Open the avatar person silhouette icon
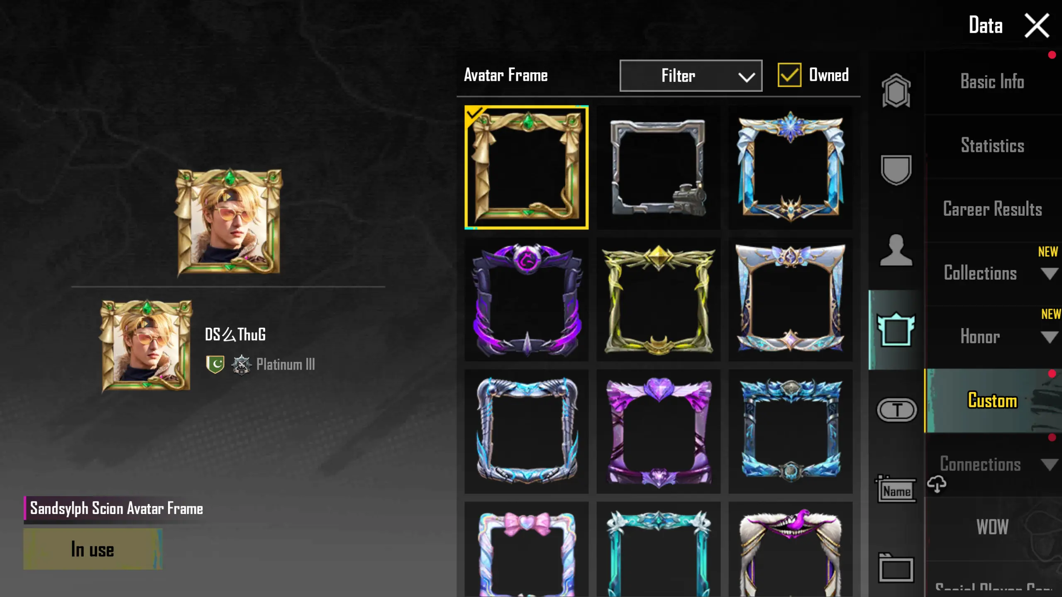Image resolution: width=1062 pixels, height=597 pixels. coord(896,250)
